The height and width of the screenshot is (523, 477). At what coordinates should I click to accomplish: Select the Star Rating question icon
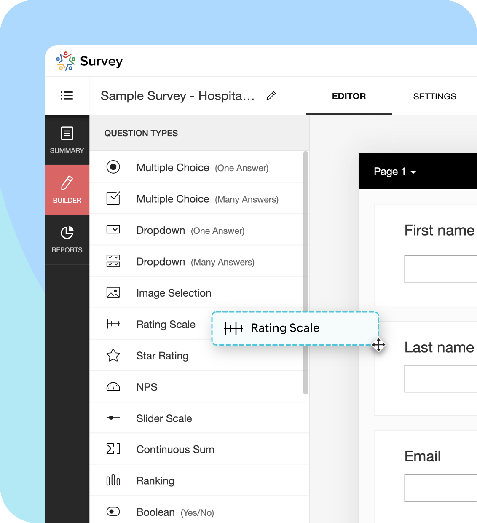tap(113, 356)
